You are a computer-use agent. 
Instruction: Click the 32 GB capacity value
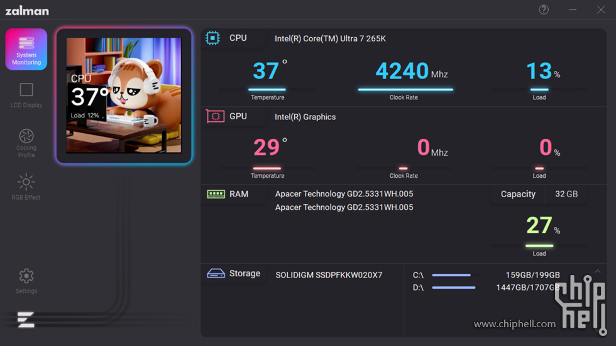click(566, 194)
